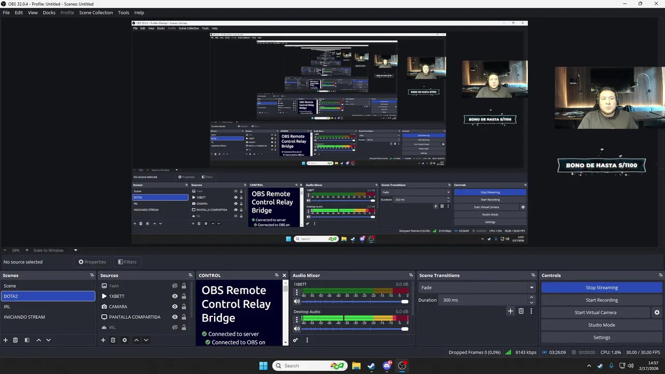Click Stop Streaming button
This screenshot has height=374, width=665.
point(602,288)
